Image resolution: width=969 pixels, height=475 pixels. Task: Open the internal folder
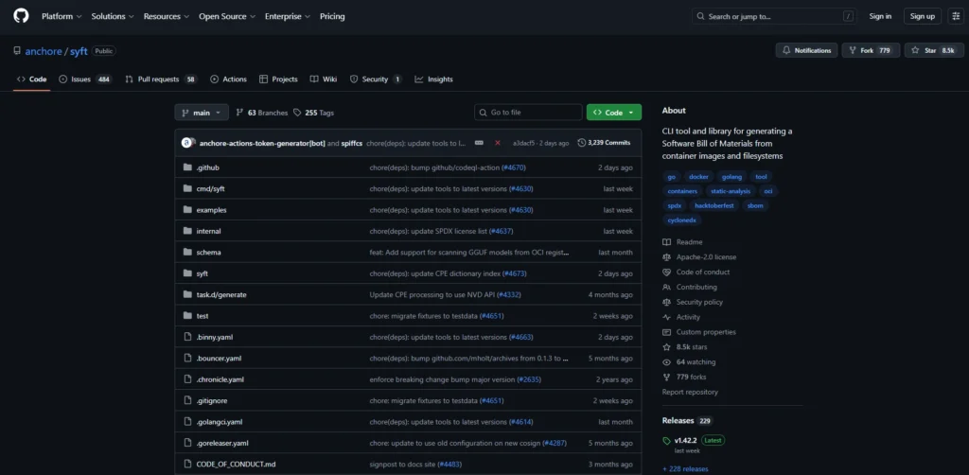coord(208,231)
